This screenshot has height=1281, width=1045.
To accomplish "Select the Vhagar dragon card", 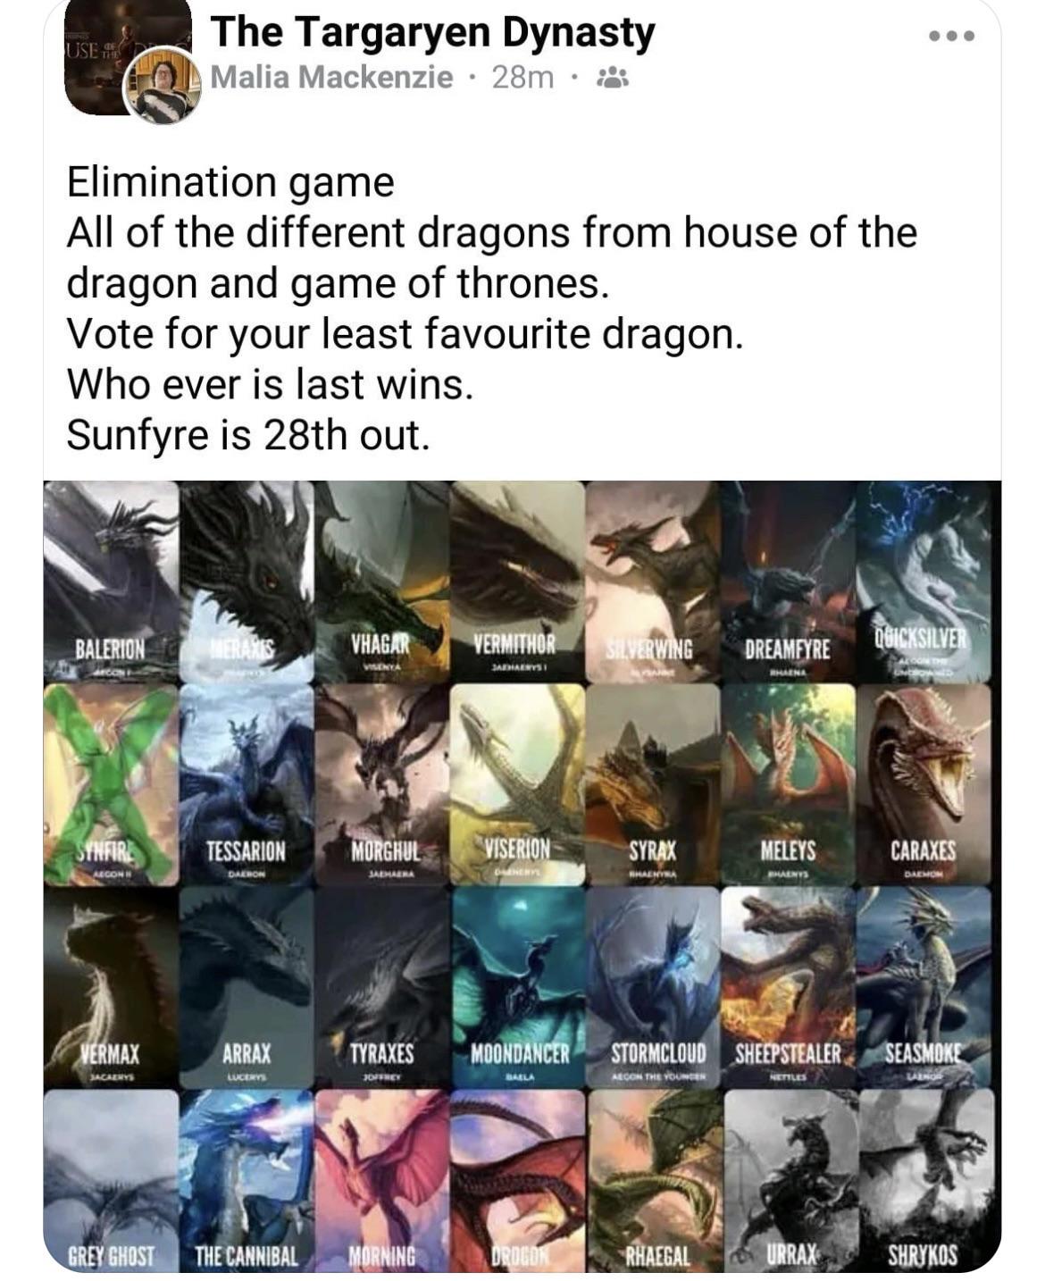I will pyautogui.click(x=382, y=582).
